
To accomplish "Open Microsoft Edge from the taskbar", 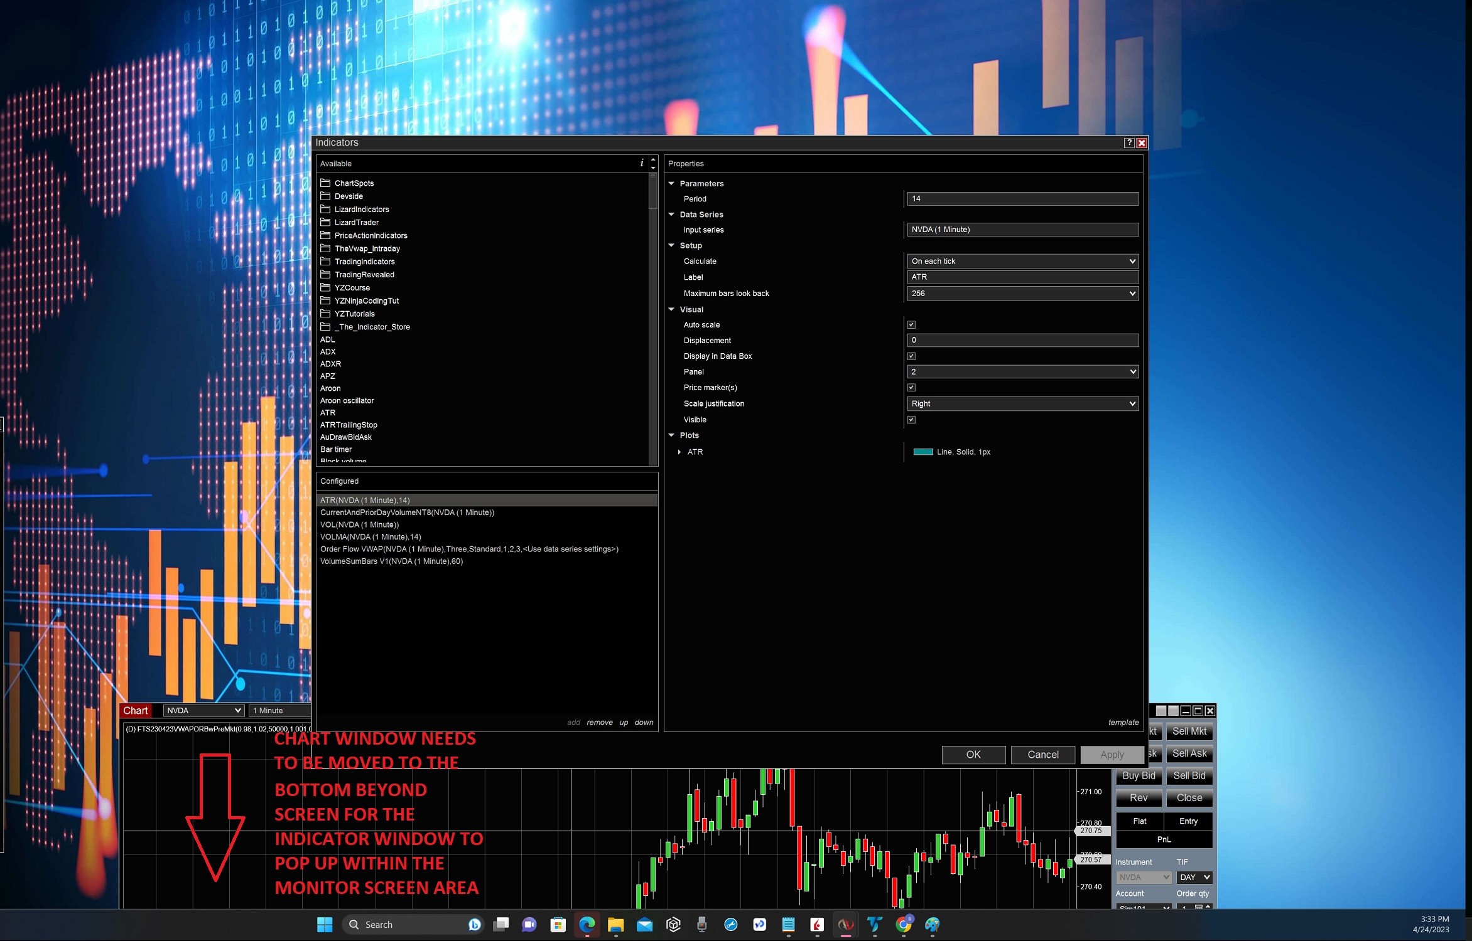I will click(x=587, y=924).
